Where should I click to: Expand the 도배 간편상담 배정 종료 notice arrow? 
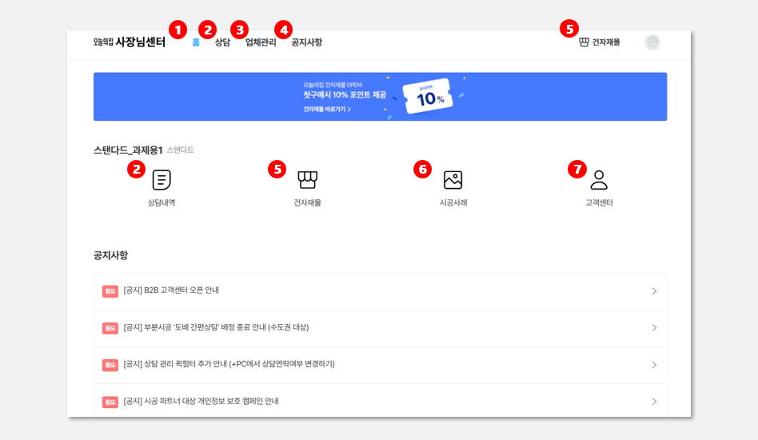[x=654, y=328]
